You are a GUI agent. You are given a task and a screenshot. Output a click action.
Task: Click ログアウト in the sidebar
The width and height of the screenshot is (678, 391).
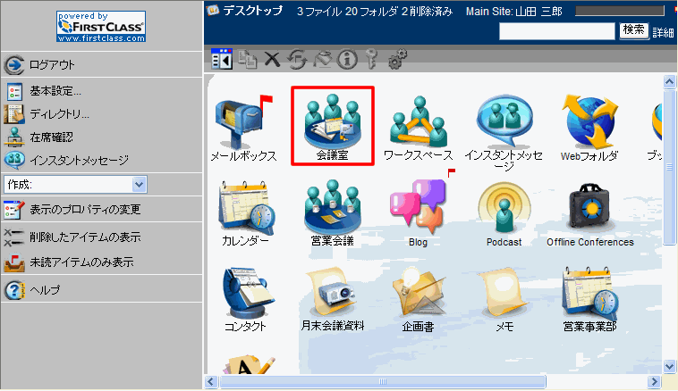(51, 65)
